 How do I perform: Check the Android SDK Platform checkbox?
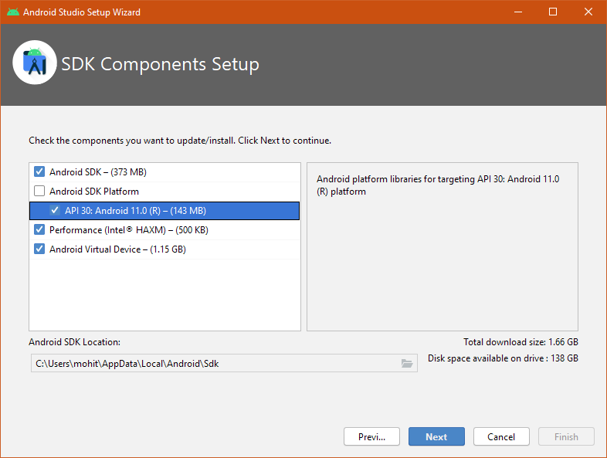click(x=39, y=191)
